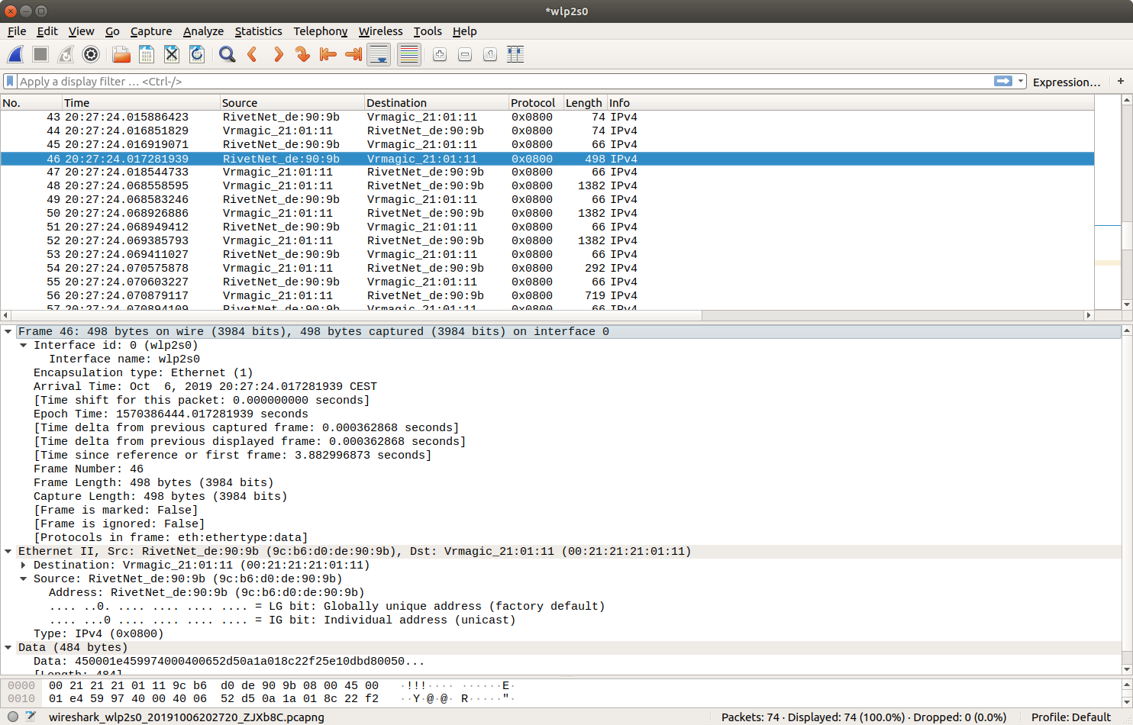This screenshot has height=725, width=1133.
Task: Toggle packet colorization rules button
Action: [x=409, y=54]
